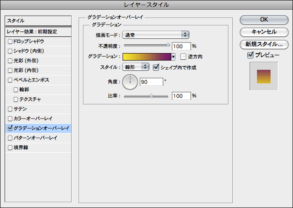The image size is (293, 208).
Task: Enable the 逆方向 checkbox
Action: point(183,57)
